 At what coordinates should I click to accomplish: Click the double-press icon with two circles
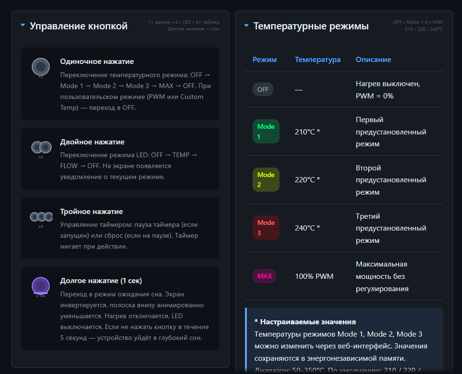coord(41,148)
